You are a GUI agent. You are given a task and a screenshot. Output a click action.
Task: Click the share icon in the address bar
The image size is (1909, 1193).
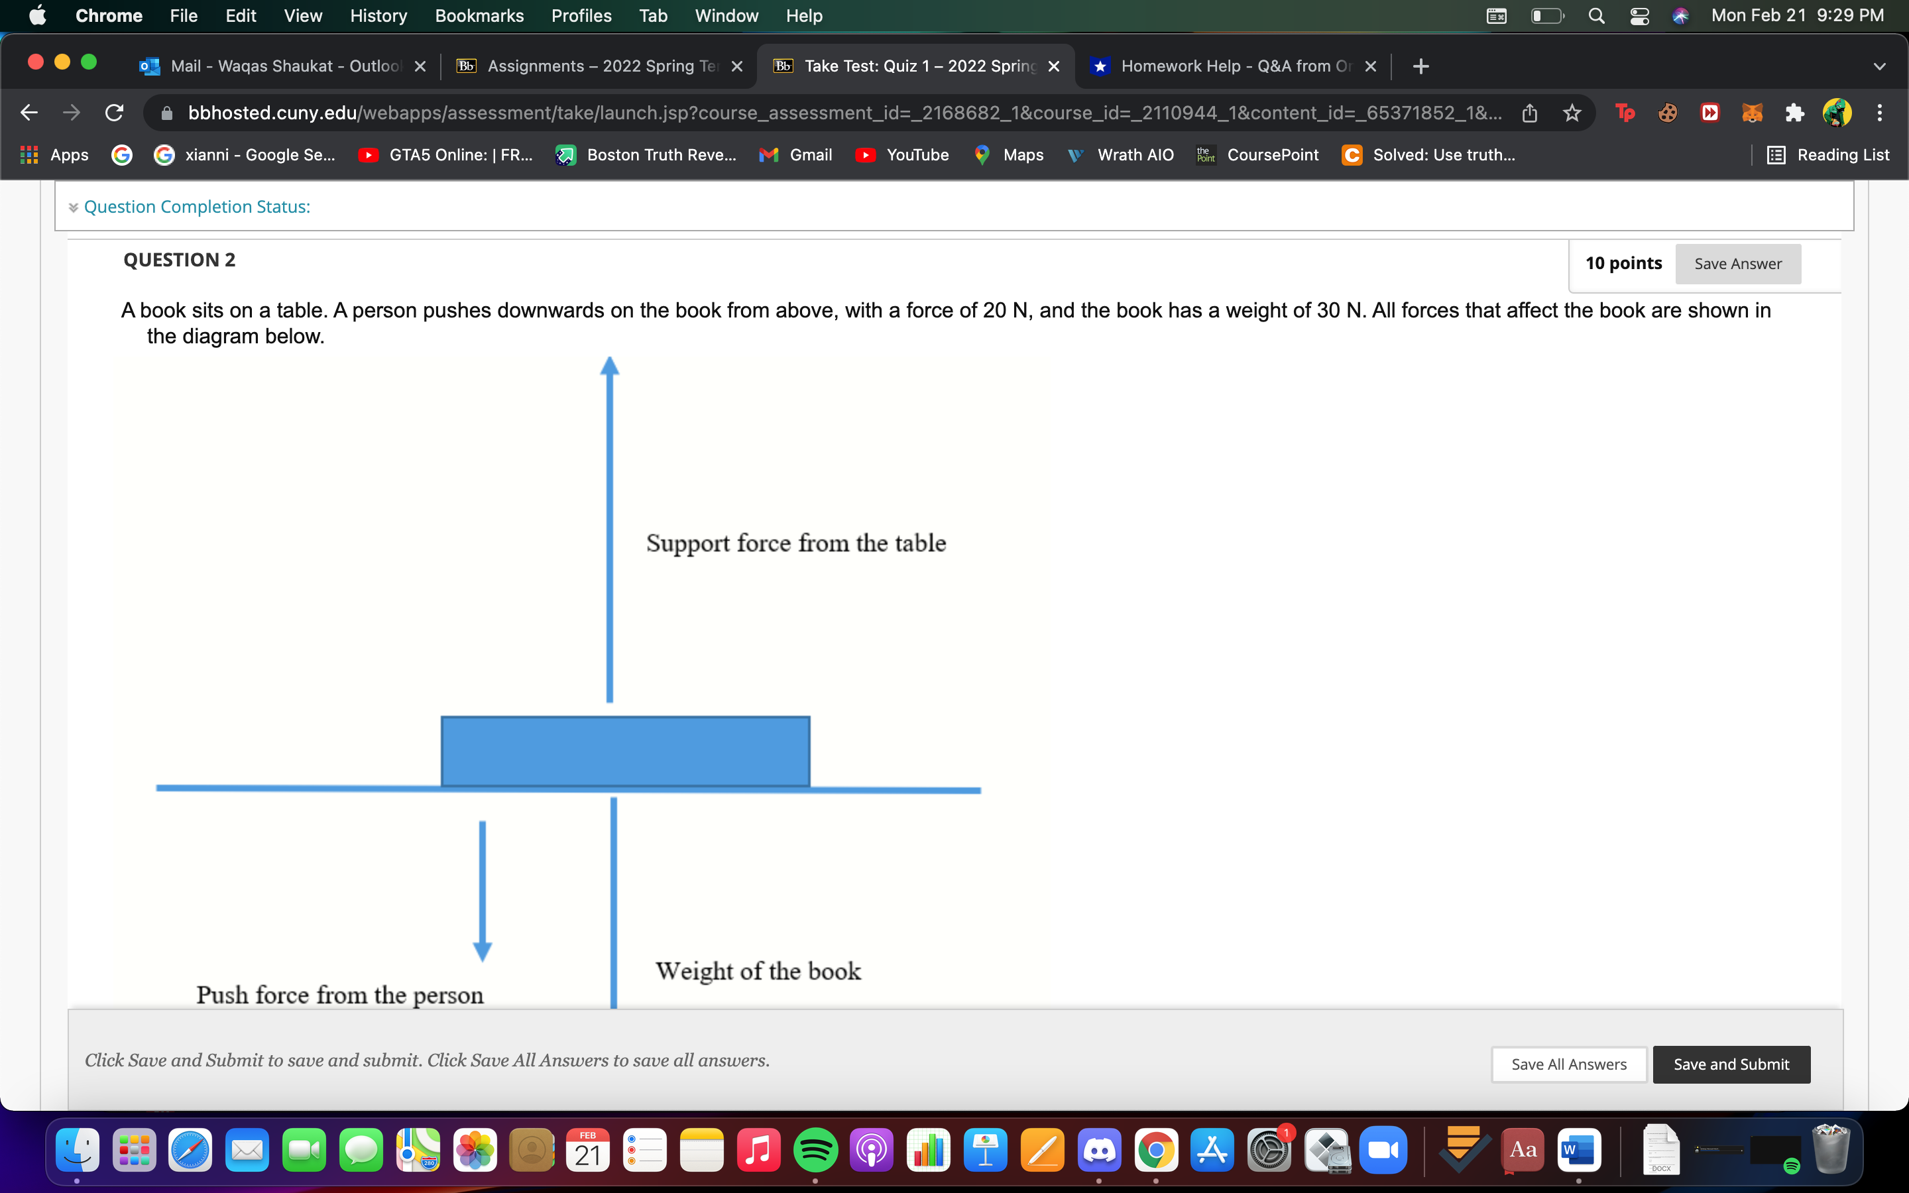click(1530, 113)
